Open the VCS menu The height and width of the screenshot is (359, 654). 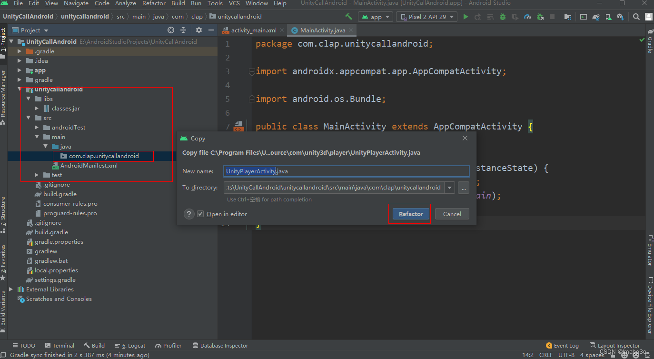(234, 3)
